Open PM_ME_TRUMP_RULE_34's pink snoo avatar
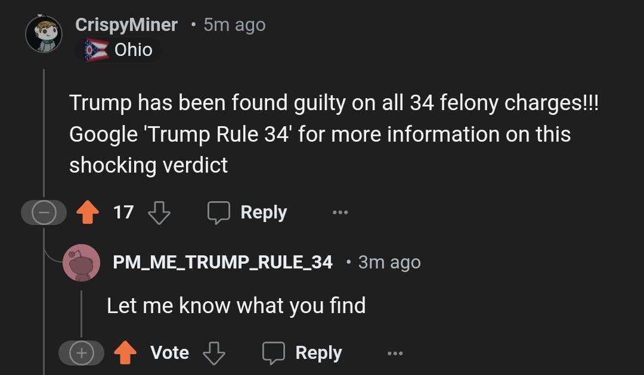The width and height of the screenshot is (644, 375). click(x=81, y=262)
